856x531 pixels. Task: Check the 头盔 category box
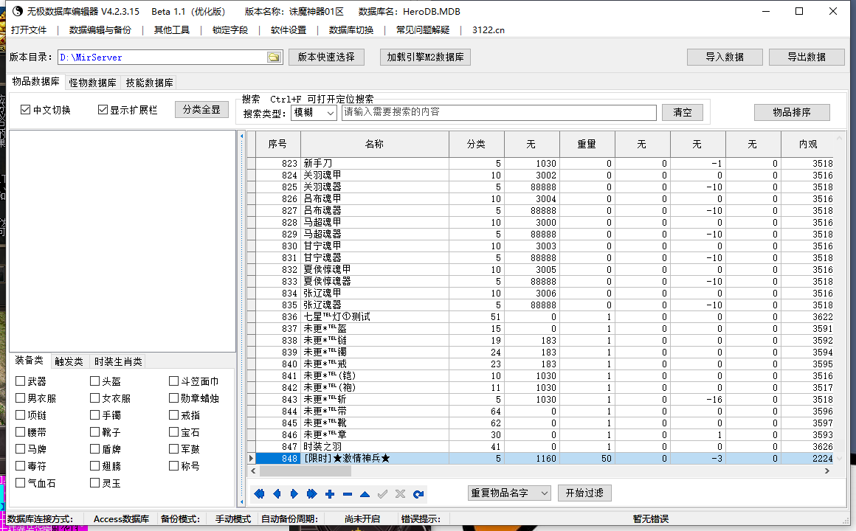pos(95,381)
